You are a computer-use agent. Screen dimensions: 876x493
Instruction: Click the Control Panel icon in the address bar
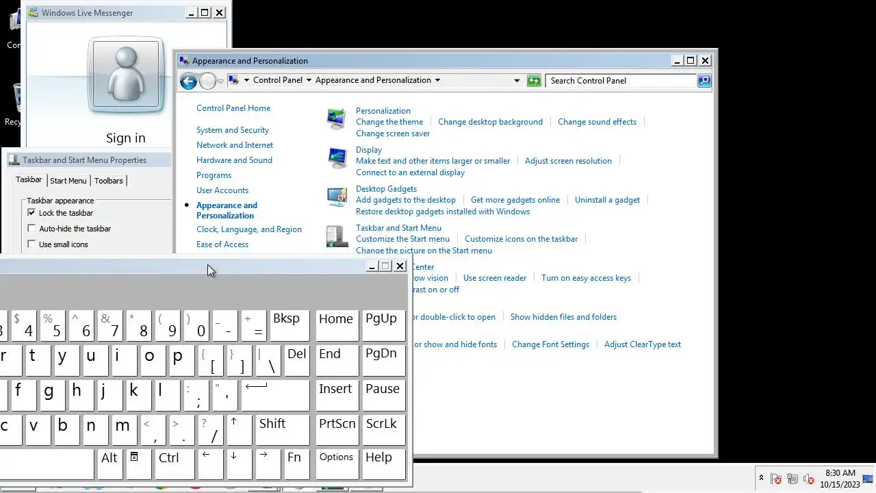pyautogui.click(x=233, y=80)
